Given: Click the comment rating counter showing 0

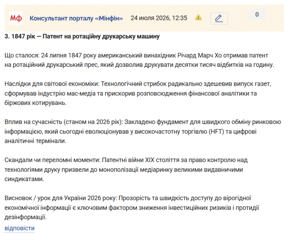Looking at the screenshot, I should (257, 15).
